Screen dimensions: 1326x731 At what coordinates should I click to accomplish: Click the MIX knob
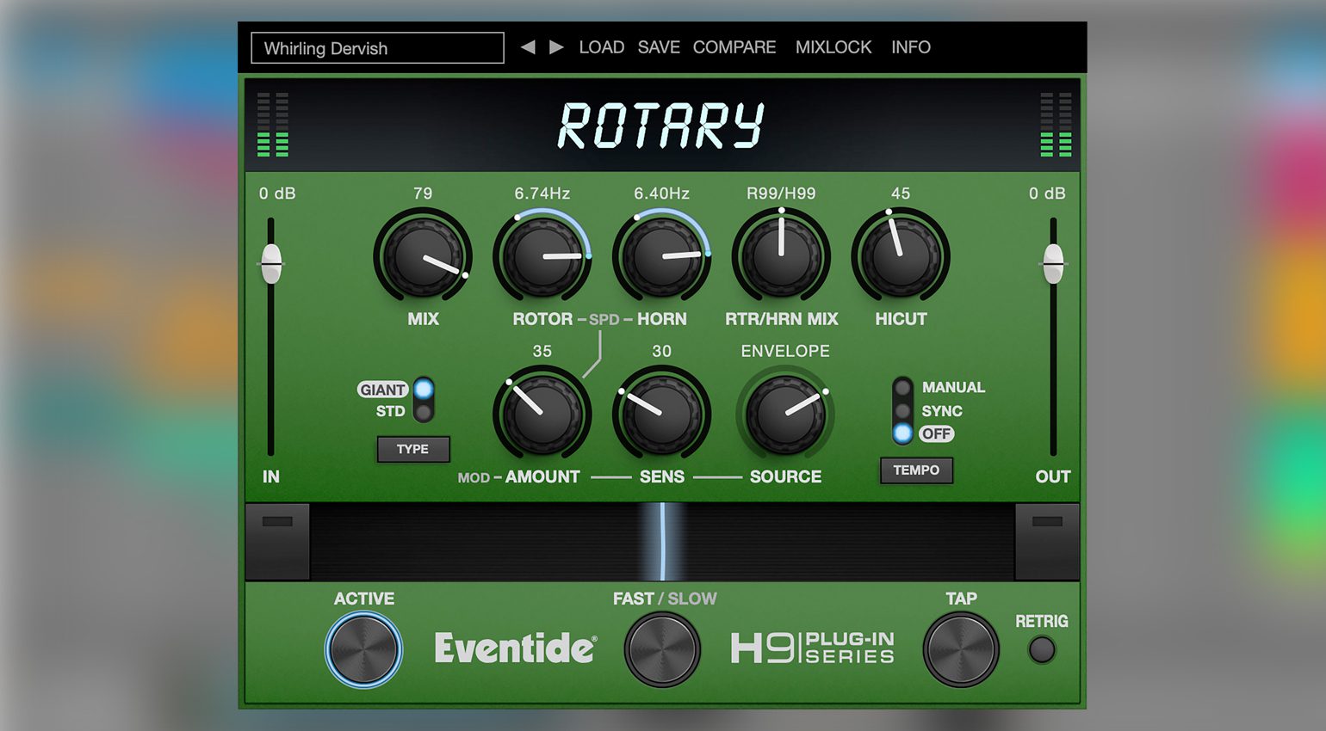pyautogui.click(x=423, y=256)
